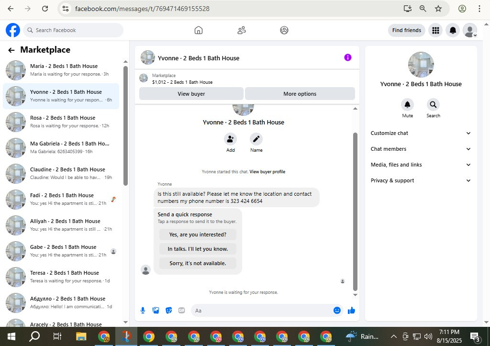The image size is (490, 346).
Task: Open Fadi's conversation
Action: click(61, 200)
